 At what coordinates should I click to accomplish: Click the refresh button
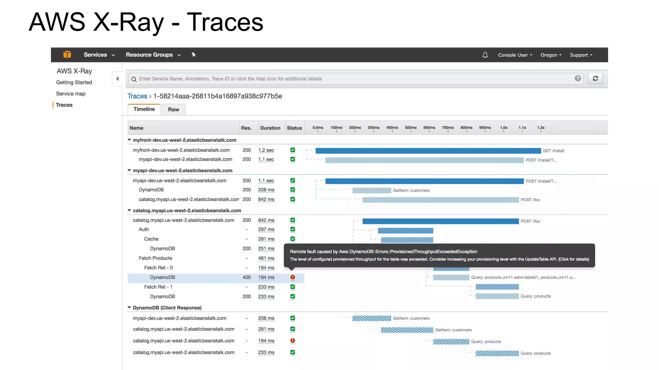595,78
